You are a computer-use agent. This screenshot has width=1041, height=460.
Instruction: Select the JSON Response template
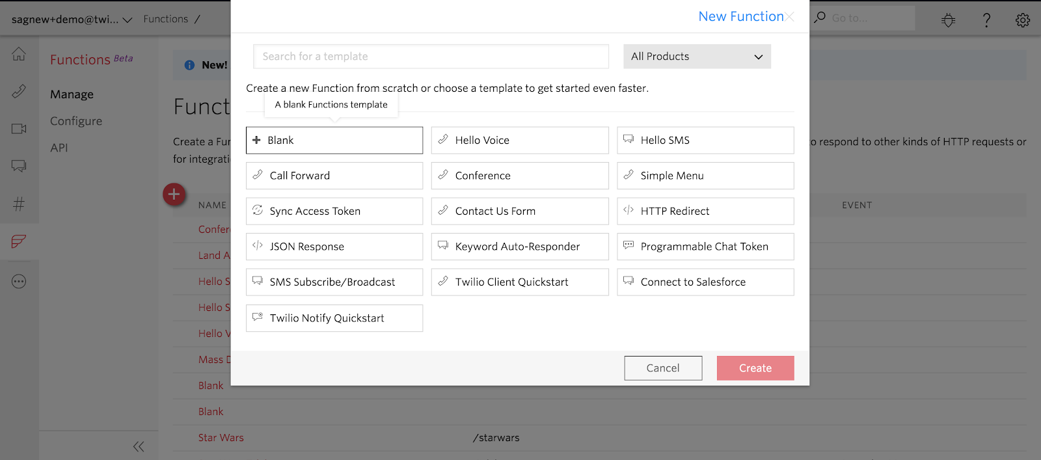(x=334, y=247)
